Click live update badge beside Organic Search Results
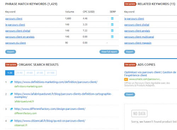The height and width of the screenshot is (130, 177). tap(11, 65)
